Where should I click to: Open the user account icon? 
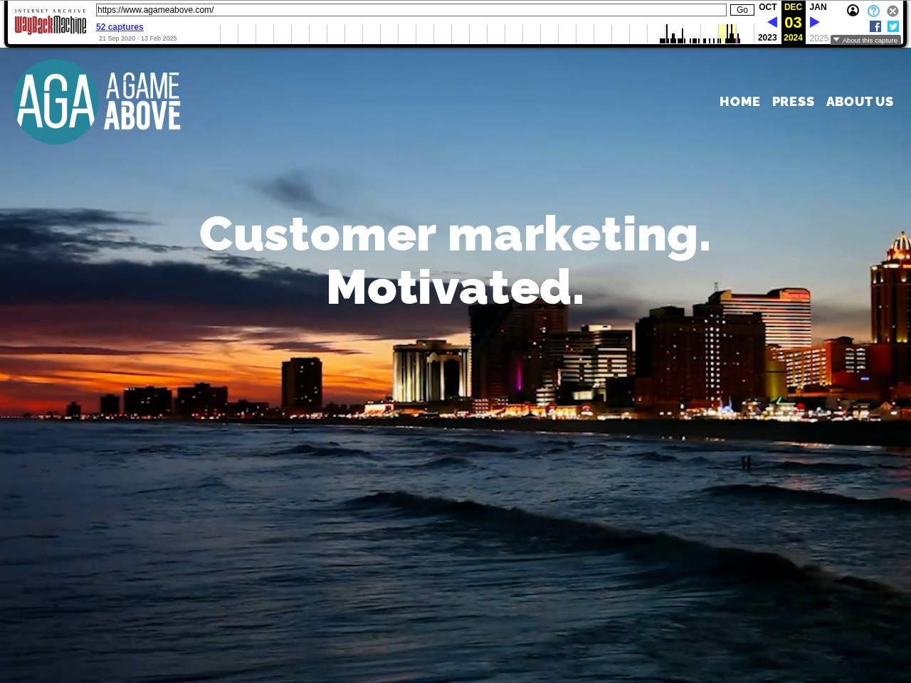pyautogui.click(x=853, y=11)
